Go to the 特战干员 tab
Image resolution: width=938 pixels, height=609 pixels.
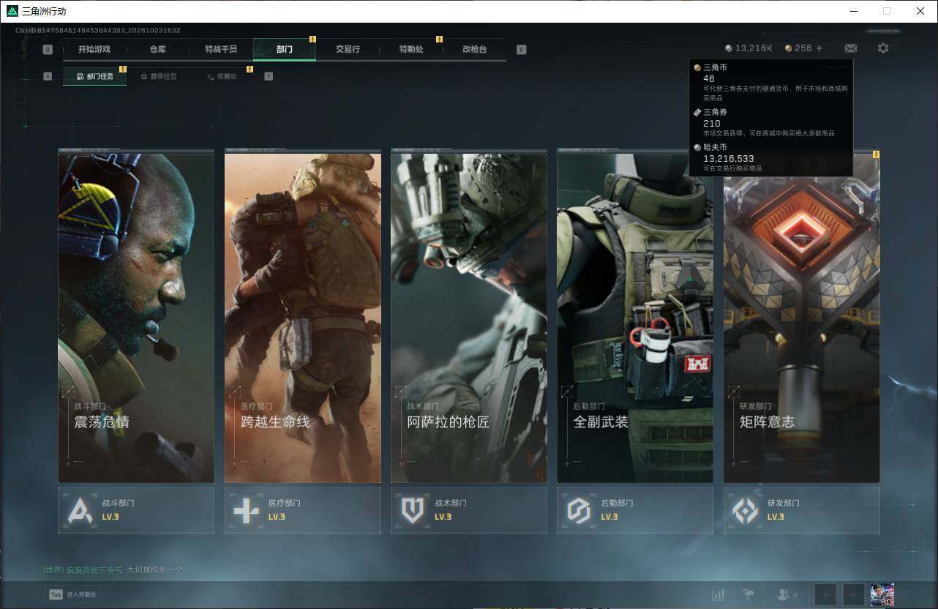point(221,49)
